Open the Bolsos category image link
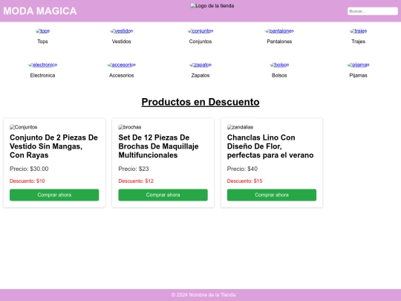 point(279,65)
